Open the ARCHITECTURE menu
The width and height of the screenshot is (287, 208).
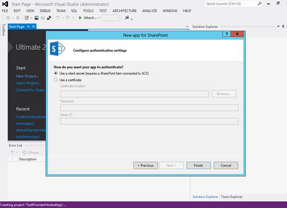pos(124,11)
